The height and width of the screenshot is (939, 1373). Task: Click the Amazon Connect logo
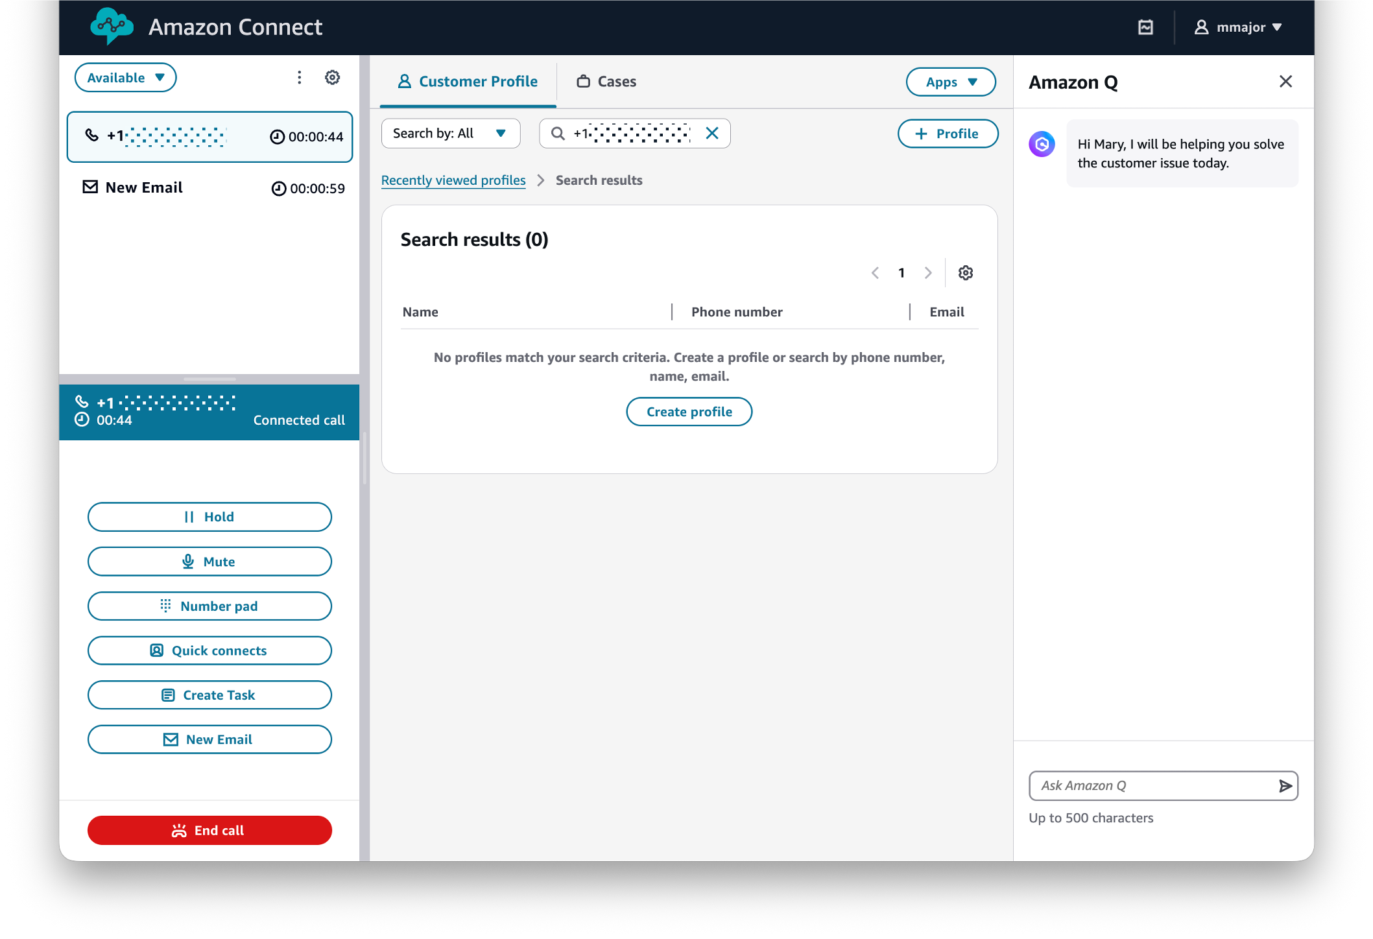(112, 27)
